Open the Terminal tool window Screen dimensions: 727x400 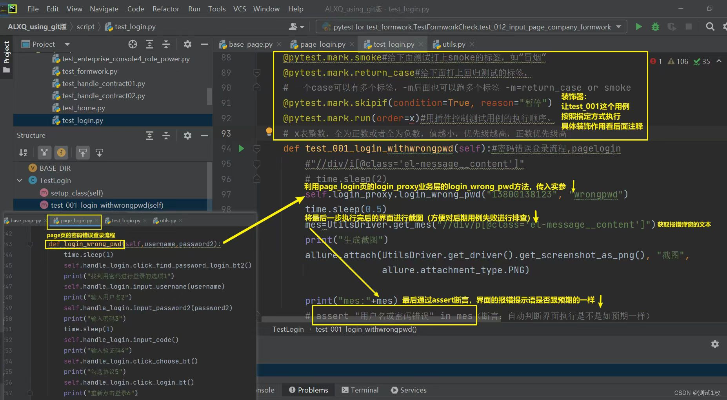(360, 390)
